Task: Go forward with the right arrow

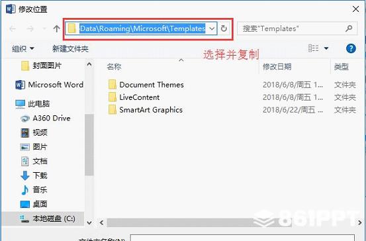Action: (30, 28)
